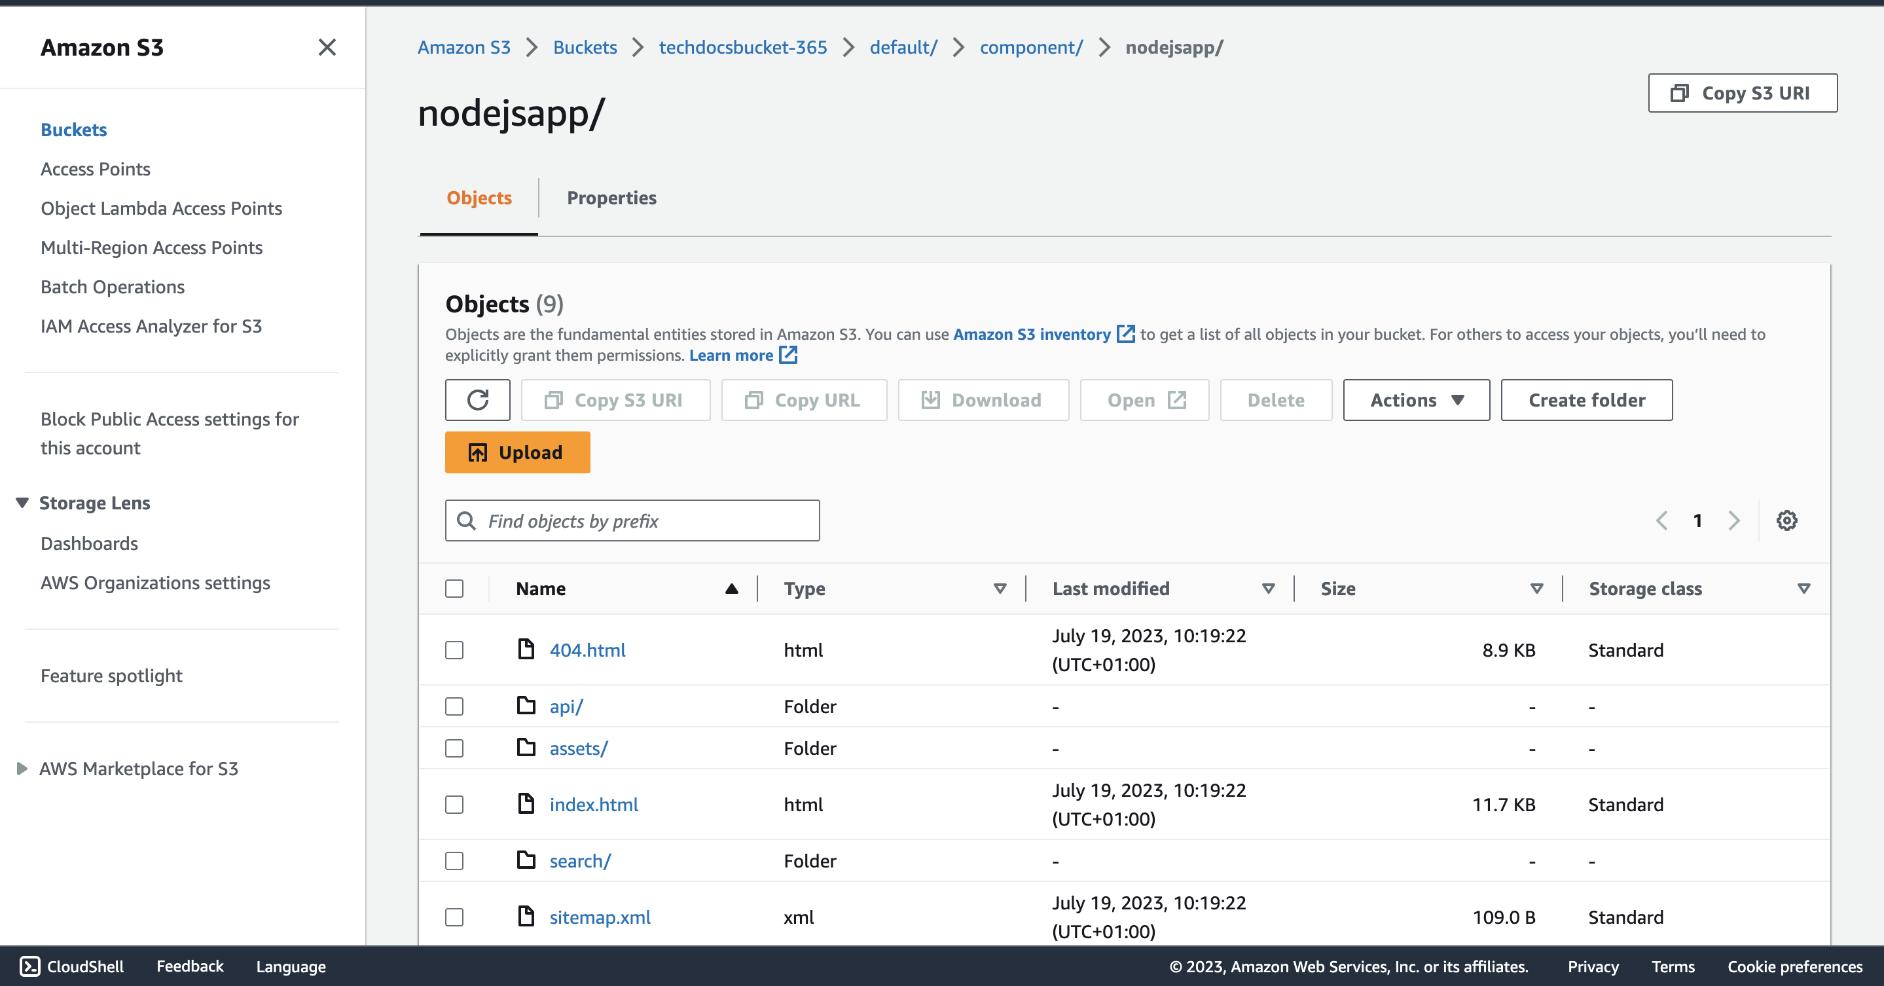Click the search magnifier icon in prefix field

(466, 520)
